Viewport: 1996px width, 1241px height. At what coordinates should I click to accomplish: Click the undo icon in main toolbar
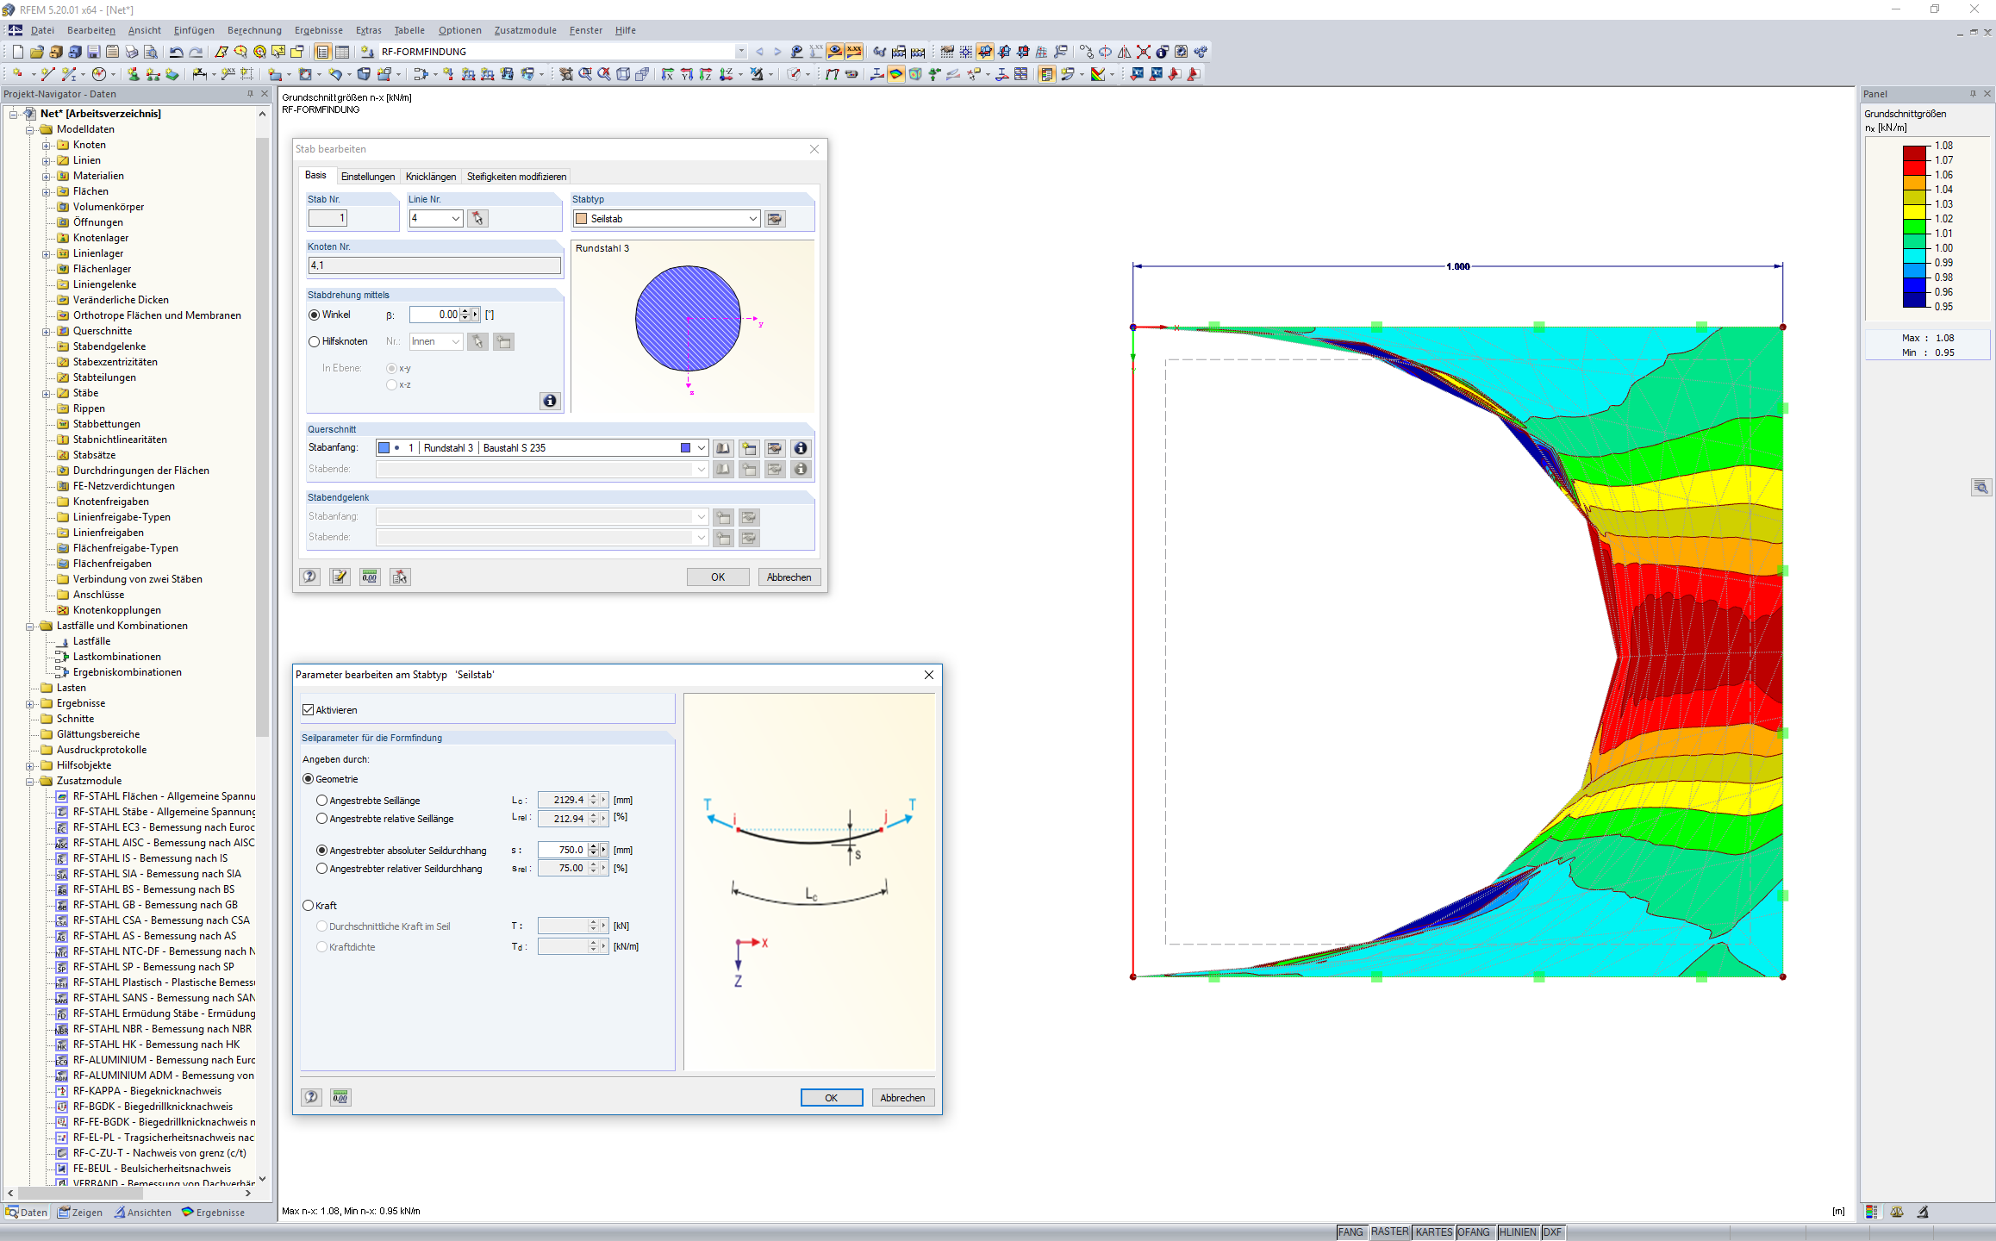[176, 52]
